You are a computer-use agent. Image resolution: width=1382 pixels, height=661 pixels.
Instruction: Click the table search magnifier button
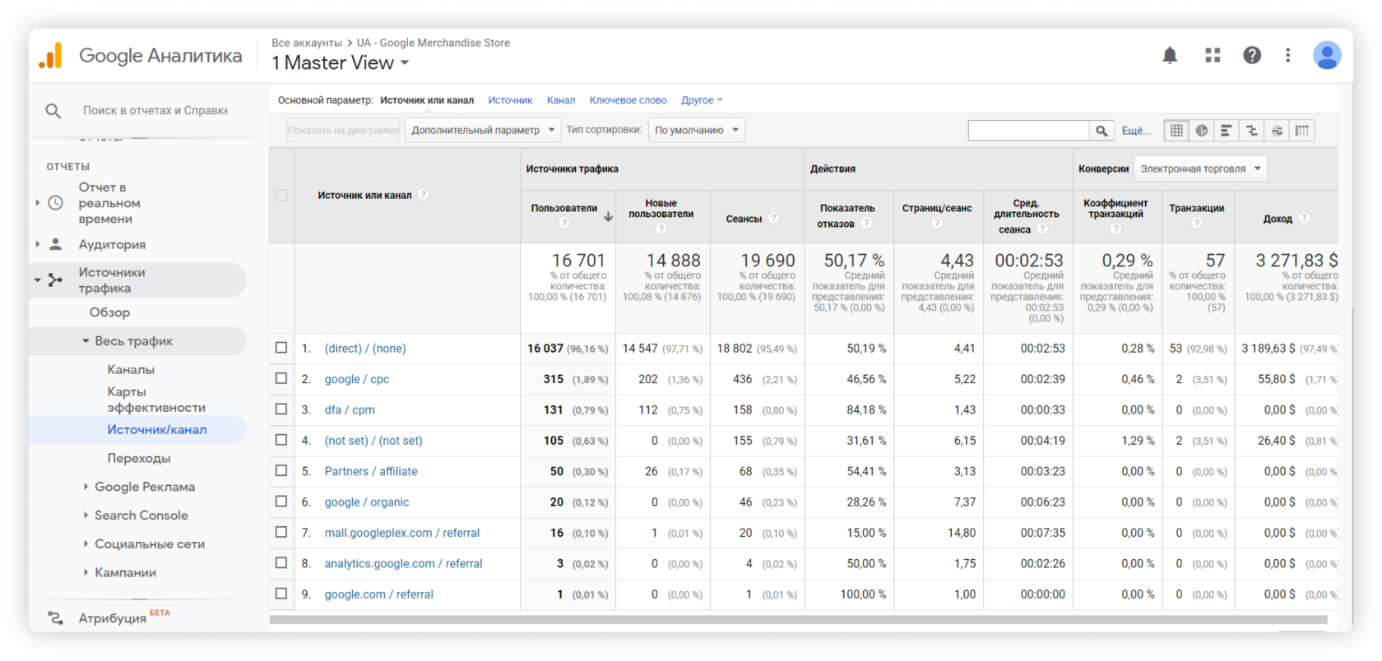point(1101,131)
